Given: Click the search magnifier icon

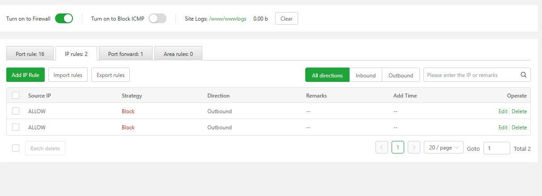Looking at the screenshot, I should pos(524,75).
